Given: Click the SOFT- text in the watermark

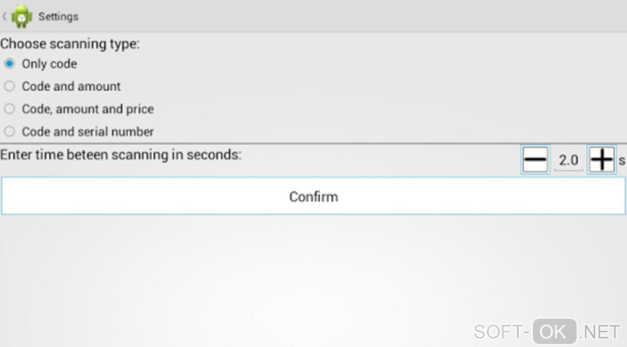Looking at the screenshot, I should coord(502,332).
